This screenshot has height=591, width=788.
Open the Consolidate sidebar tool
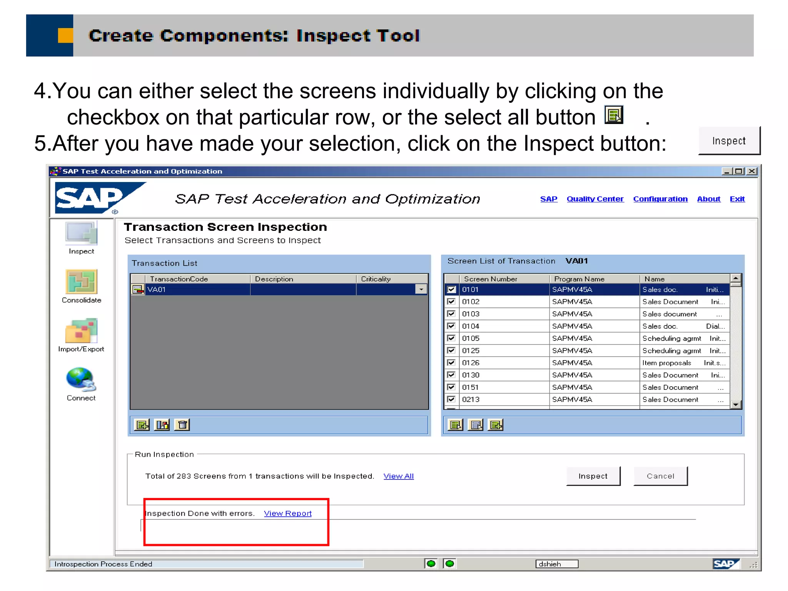(81, 287)
